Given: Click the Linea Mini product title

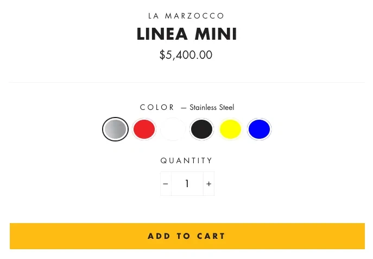Looking at the screenshot, I should pos(187,34).
